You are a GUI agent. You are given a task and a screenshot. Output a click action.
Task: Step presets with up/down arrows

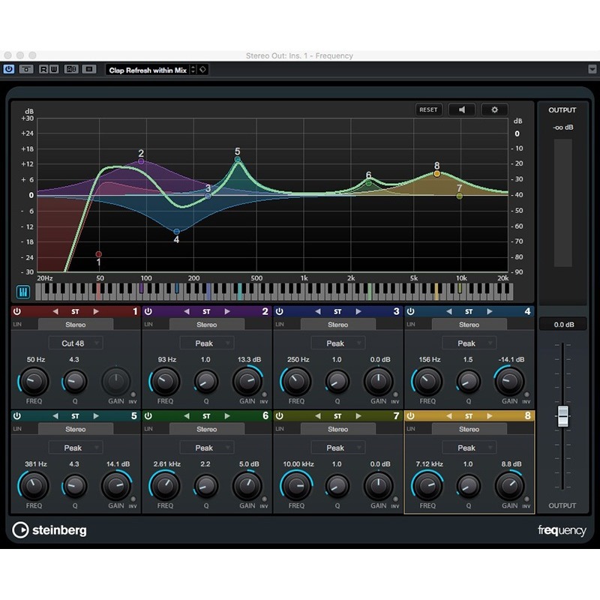click(x=193, y=70)
